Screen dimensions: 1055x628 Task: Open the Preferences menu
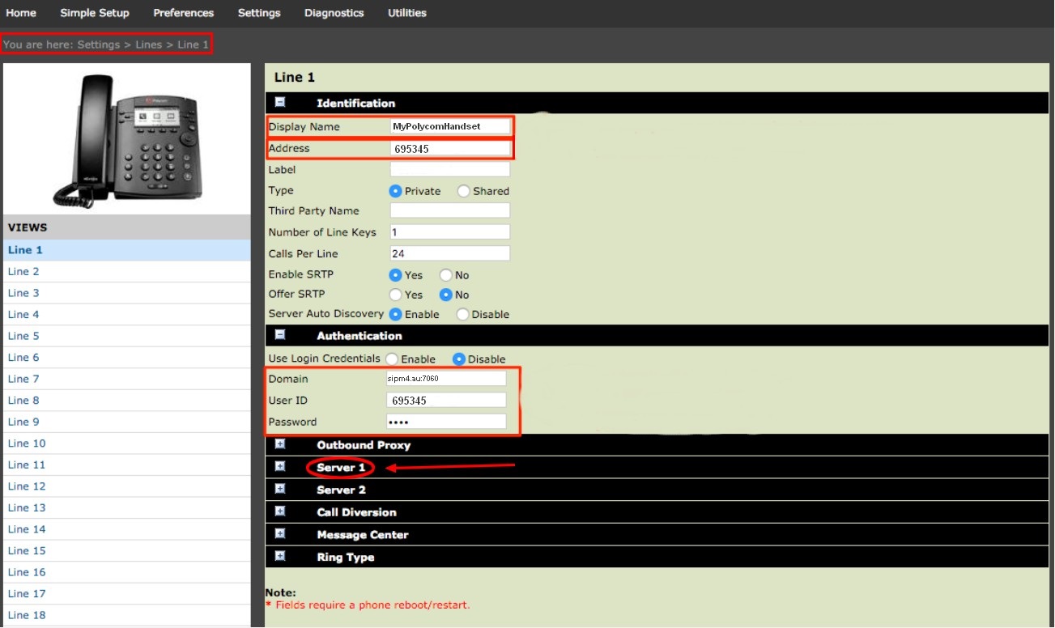pyautogui.click(x=183, y=13)
